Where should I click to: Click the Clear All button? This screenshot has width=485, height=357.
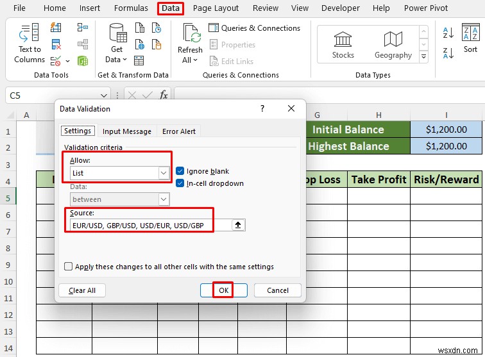pyautogui.click(x=82, y=290)
